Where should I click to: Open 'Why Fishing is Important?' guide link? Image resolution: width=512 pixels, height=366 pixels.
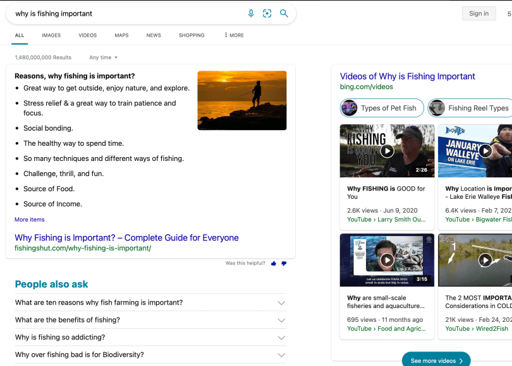pyautogui.click(x=126, y=238)
